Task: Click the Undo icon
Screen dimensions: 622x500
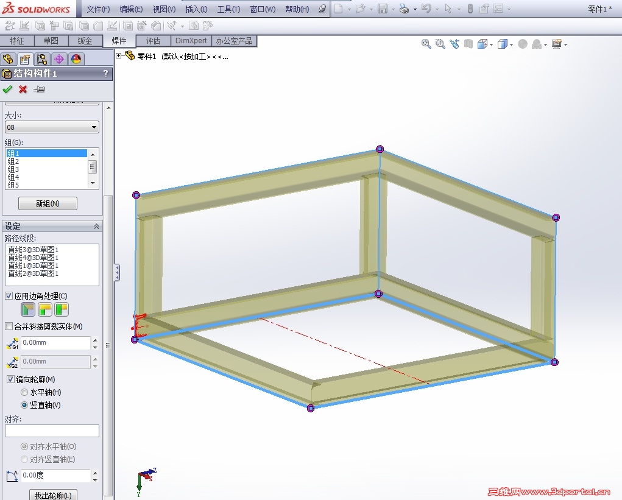Action: coord(426,9)
